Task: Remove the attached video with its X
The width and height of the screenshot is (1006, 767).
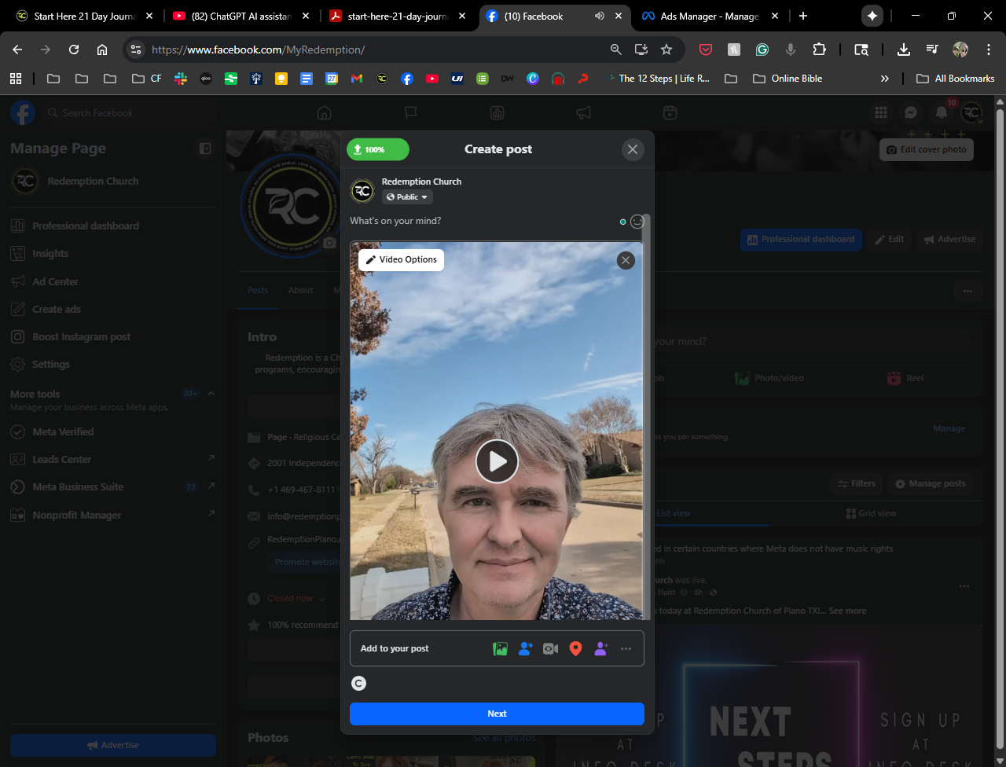Action: coord(626,260)
